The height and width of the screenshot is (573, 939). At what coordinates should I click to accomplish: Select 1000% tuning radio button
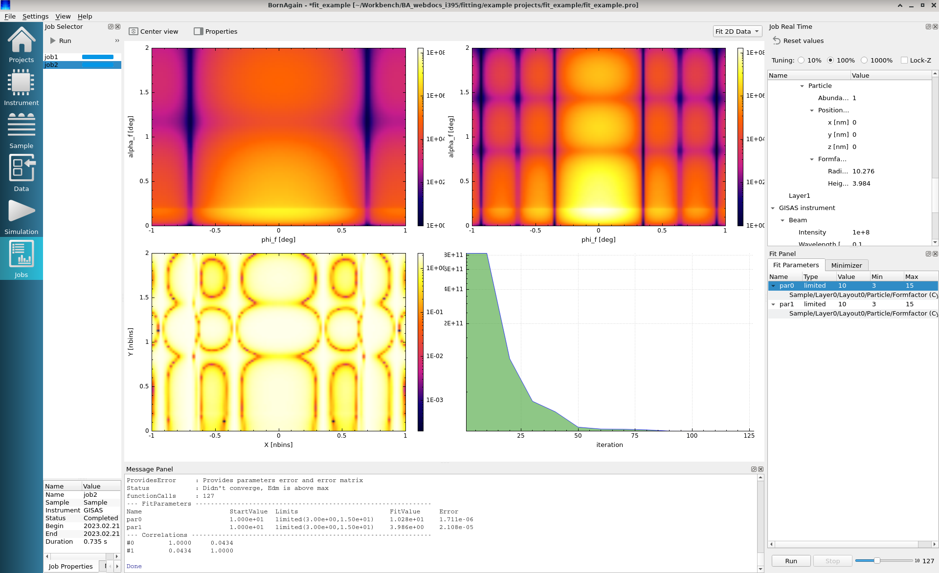click(x=864, y=61)
